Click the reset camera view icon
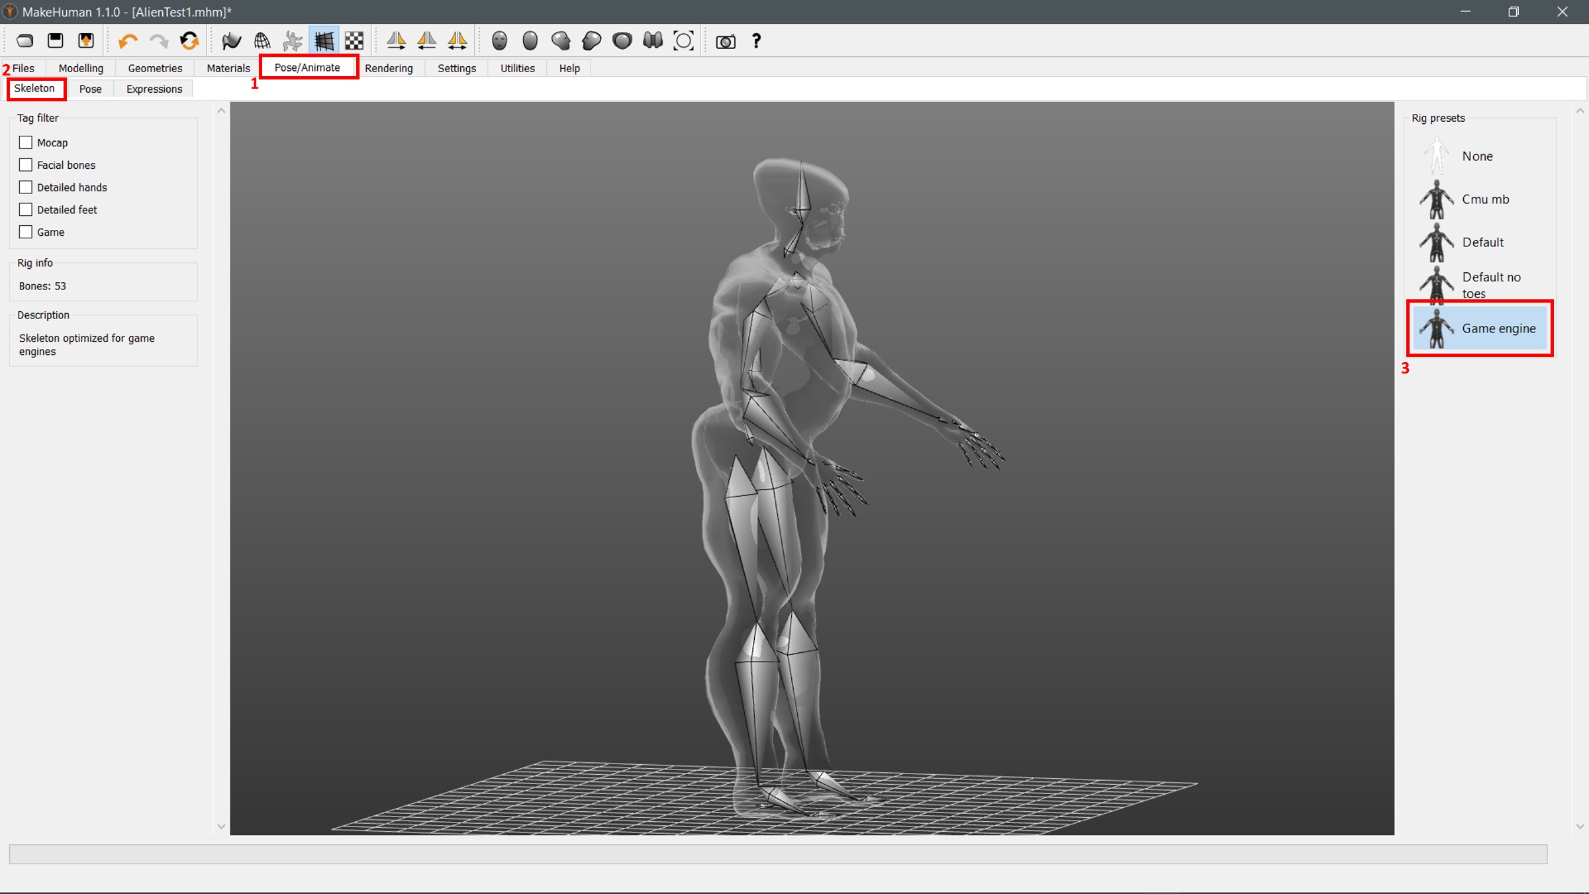This screenshot has height=894, width=1589. [x=683, y=41]
